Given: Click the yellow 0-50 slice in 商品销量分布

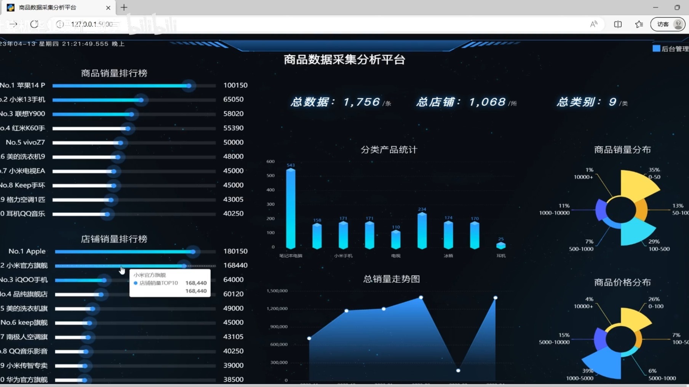Looking at the screenshot, I should coord(637,185).
